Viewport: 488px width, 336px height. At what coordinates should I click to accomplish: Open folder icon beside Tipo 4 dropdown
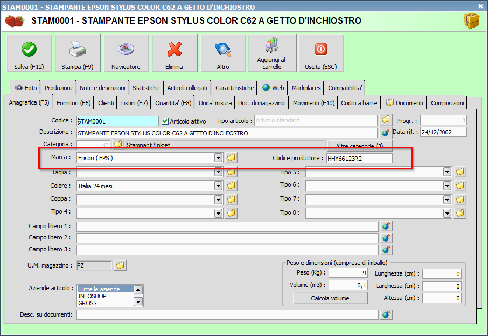pyautogui.click(x=231, y=213)
